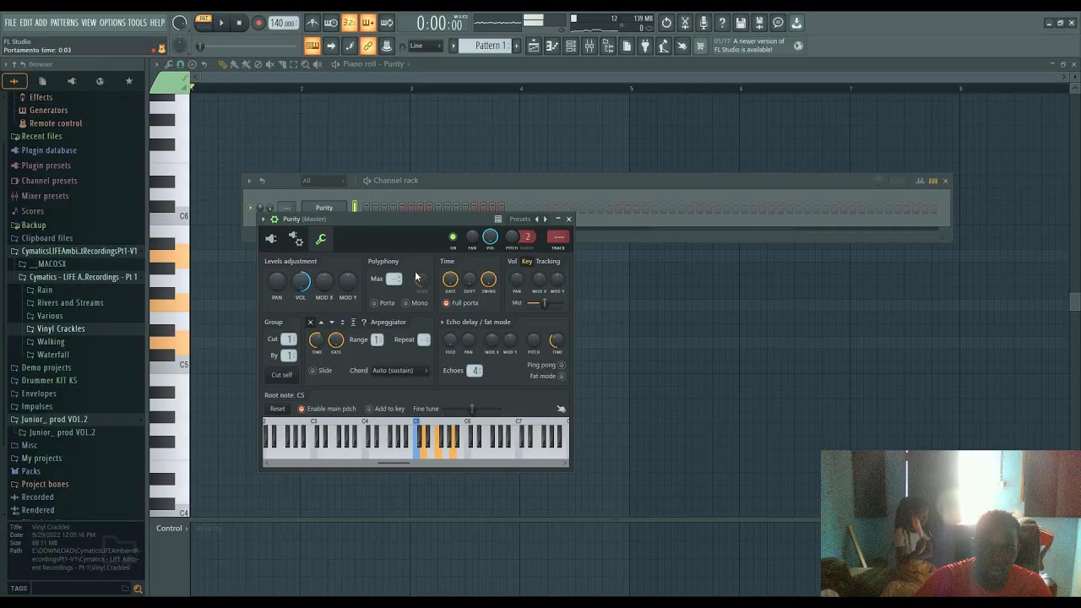This screenshot has height=608, width=1081.
Task: Click the undo history icon
Action: pos(666,23)
